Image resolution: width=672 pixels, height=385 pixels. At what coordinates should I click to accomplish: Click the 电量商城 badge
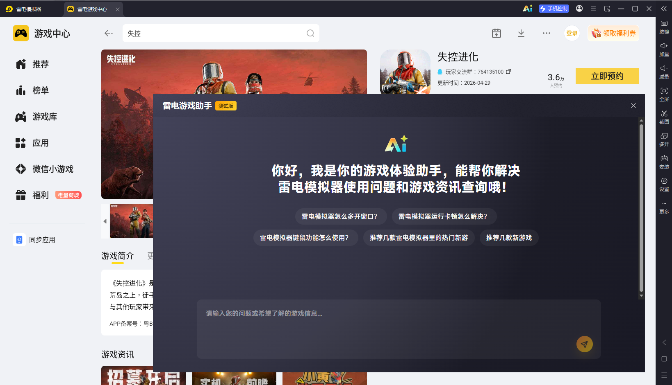click(68, 195)
